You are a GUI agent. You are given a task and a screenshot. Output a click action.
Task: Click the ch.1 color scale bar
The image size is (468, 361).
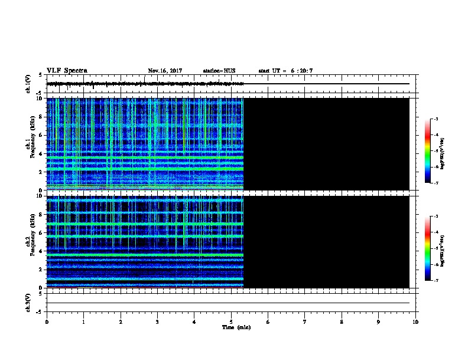428,151
